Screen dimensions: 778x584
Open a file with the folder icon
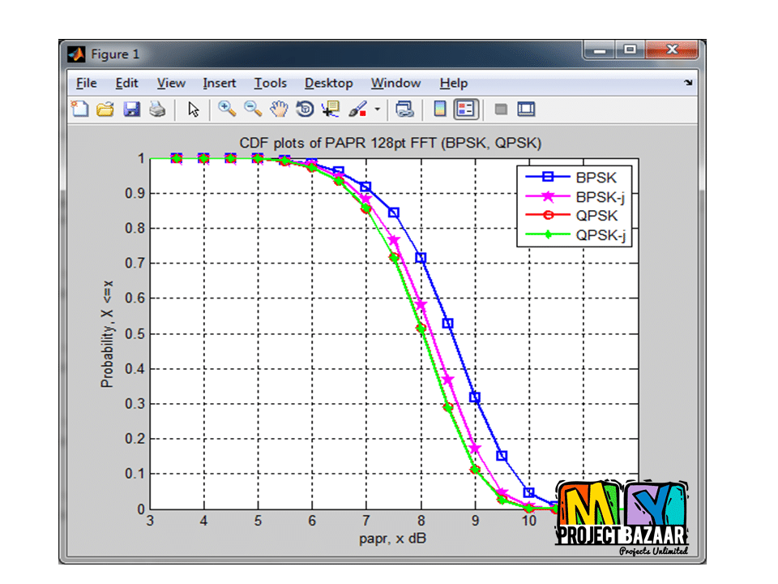pyautogui.click(x=105, y=109)
